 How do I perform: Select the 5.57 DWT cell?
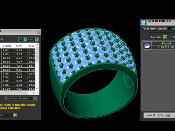(21, 50)
